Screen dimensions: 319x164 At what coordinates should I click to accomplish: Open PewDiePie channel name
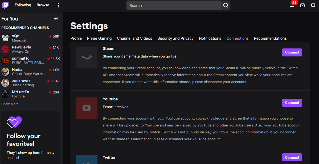[x=22, y=47]
